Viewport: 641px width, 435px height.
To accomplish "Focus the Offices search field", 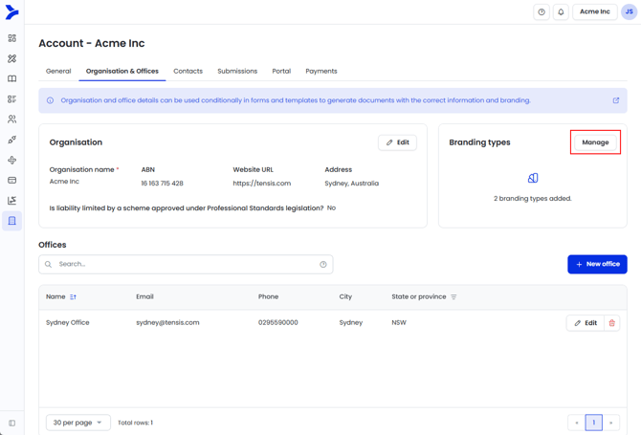I will (x=182, y=264).
